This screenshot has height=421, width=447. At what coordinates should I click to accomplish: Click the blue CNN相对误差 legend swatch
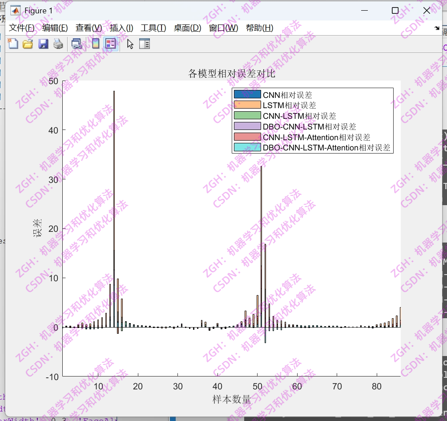[x=247, y=94]
